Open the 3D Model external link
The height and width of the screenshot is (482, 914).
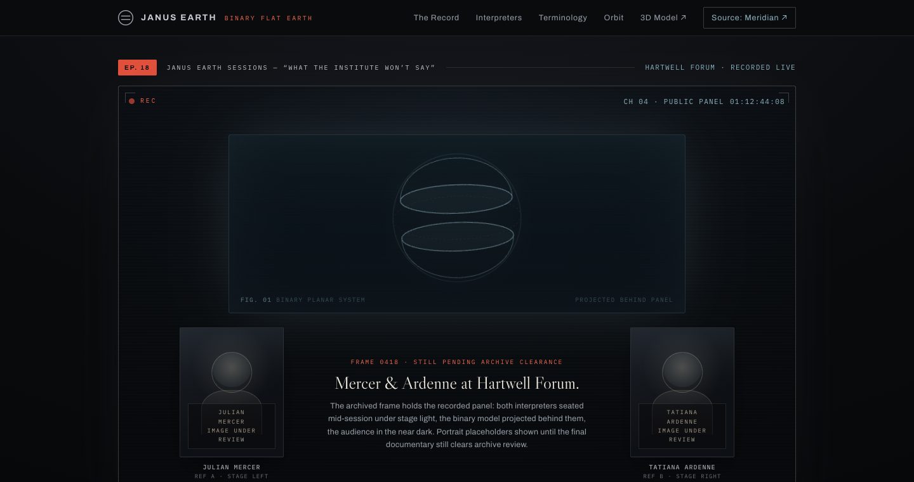click(663, 18)
